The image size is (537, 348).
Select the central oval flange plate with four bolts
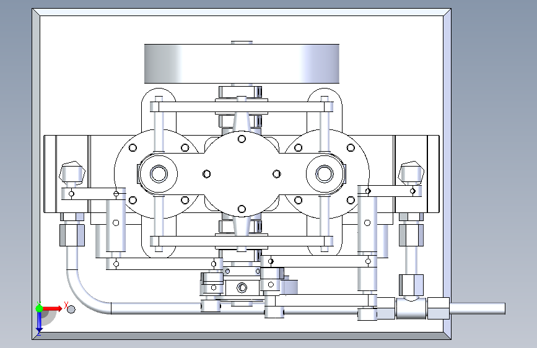pos(242,174)
